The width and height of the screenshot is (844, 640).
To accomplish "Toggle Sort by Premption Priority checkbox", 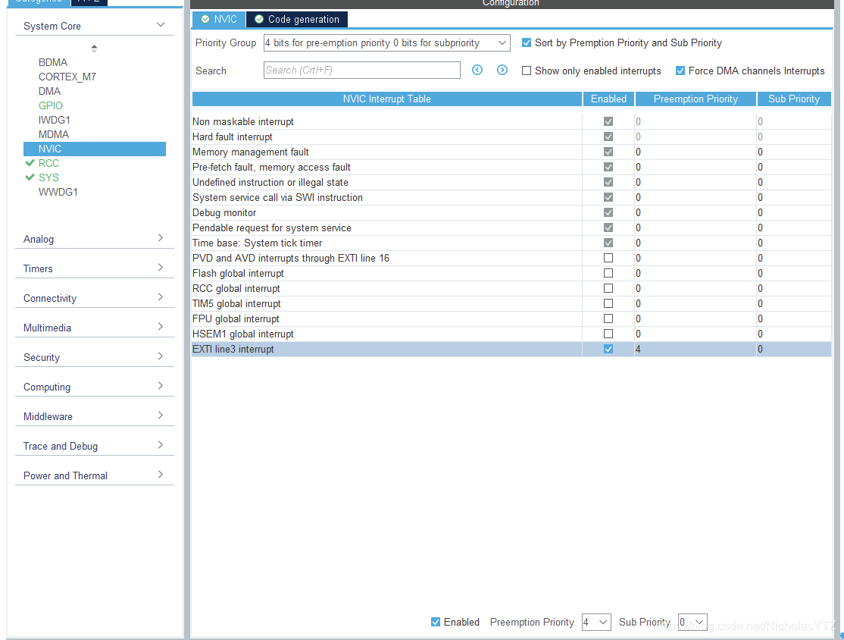I will pyautogui.click(x=527, y=42).
